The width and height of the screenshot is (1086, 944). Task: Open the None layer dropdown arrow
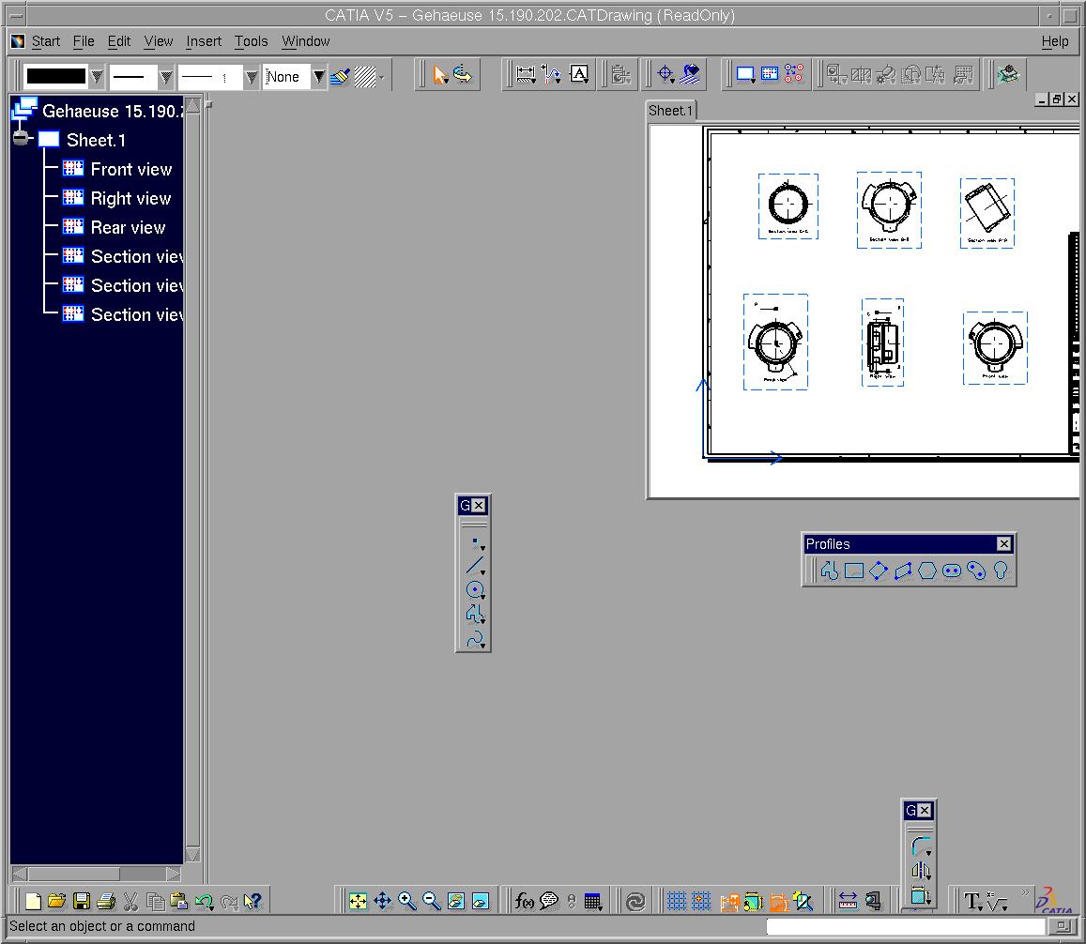[318, 76]
